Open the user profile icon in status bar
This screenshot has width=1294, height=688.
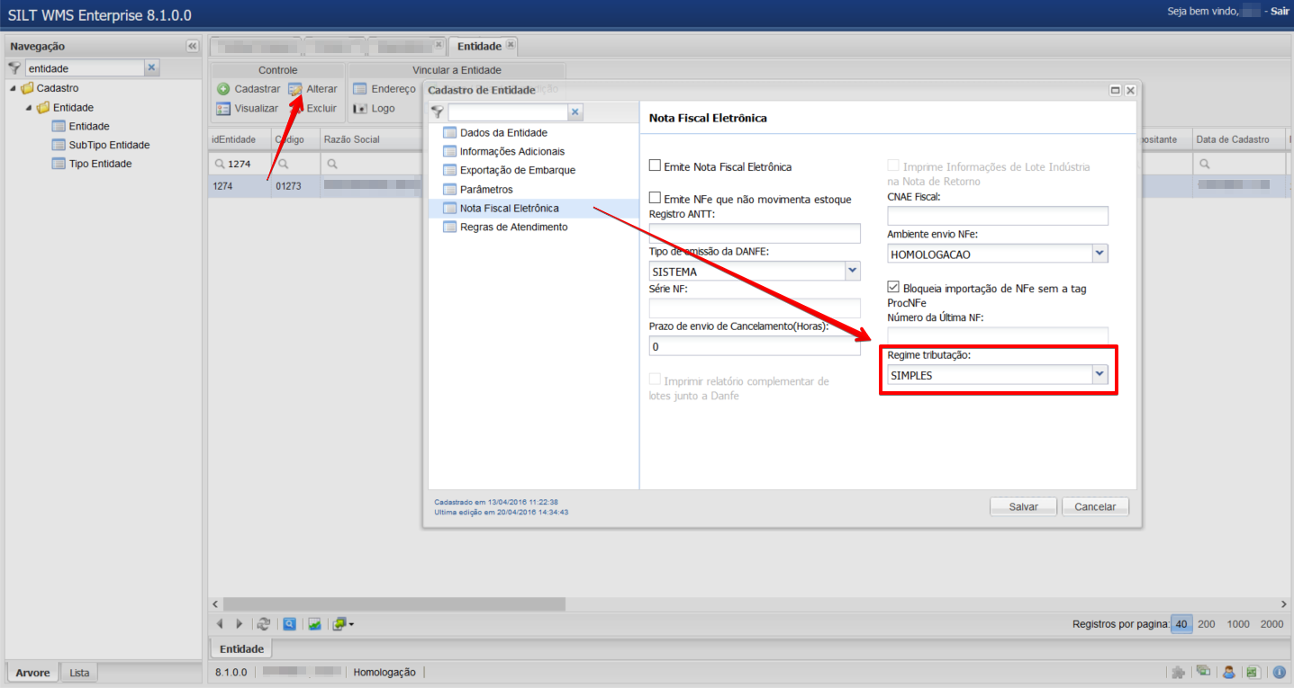coord(1228,672)
